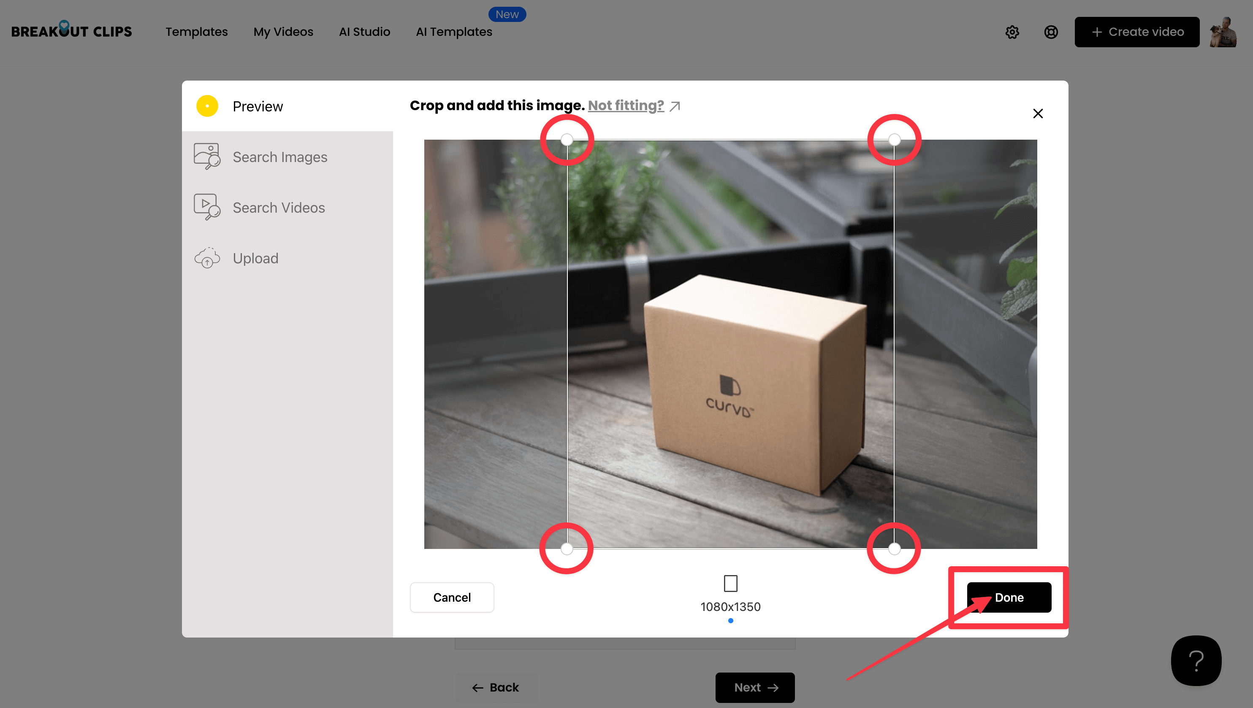Screen dimensions: 1253x708
Task: Select the 1080x1350 portrait ratio icon
Action: point(730,584)
